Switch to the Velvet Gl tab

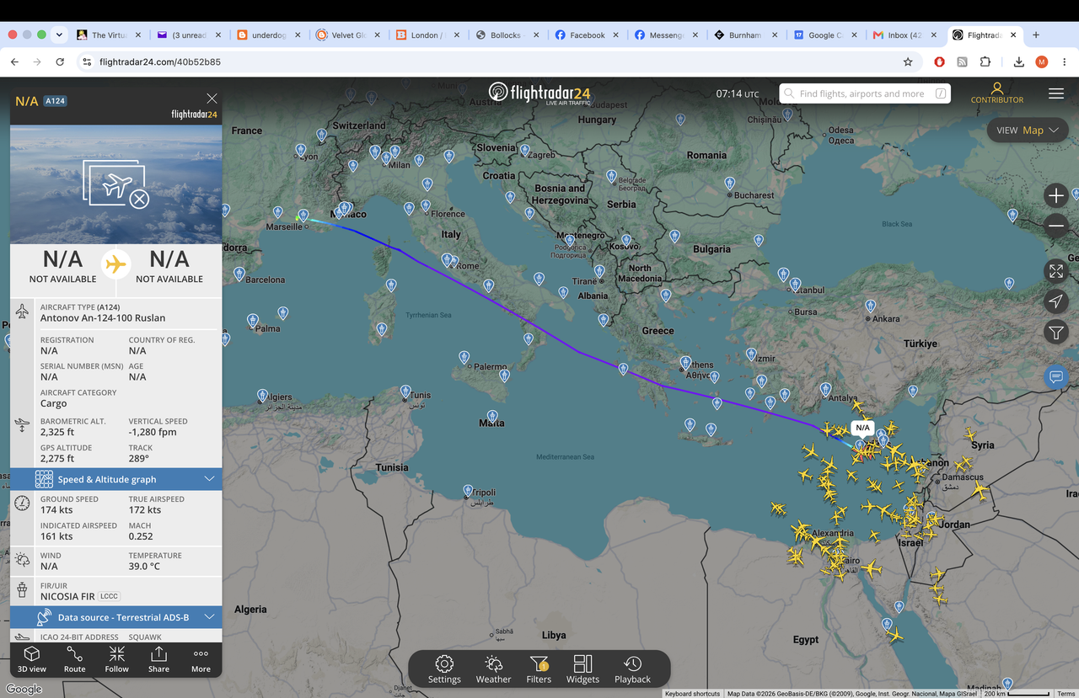[x=347, y=35]
